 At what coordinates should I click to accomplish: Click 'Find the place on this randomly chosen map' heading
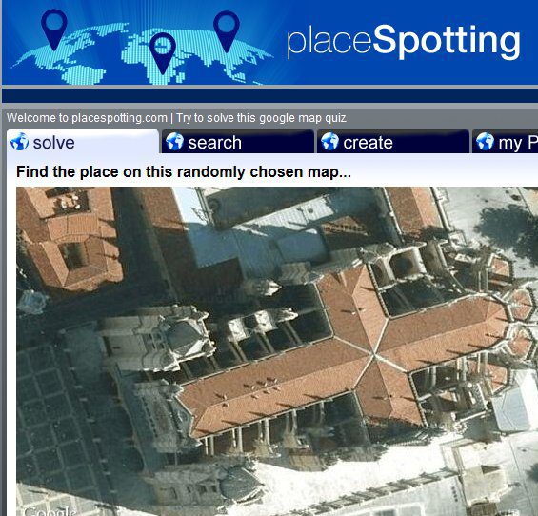tap(184, 172)
